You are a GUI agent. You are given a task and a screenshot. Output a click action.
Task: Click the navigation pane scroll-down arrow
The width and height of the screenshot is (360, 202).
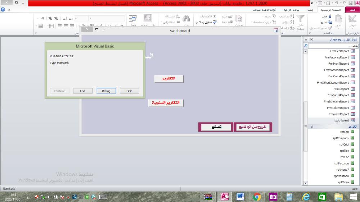click(305, 183)
